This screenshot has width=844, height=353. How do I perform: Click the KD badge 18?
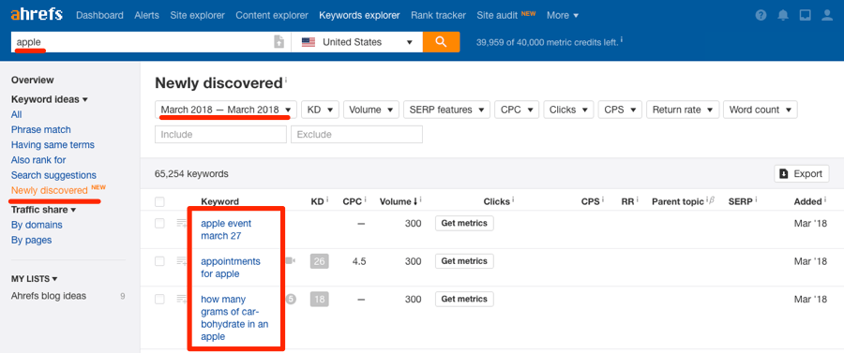pos(319,300)
